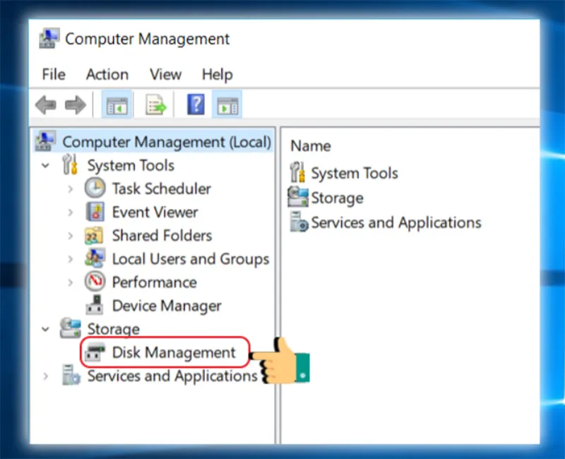Open the Action menu
565x459 pixels.
(107, 74)
